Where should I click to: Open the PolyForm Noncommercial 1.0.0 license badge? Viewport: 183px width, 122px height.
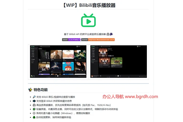click(x=98, y=40)
